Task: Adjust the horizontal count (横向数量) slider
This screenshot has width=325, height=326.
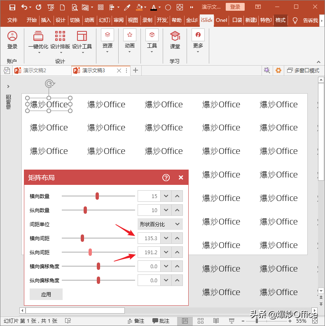Action: (x=98, y=196)
